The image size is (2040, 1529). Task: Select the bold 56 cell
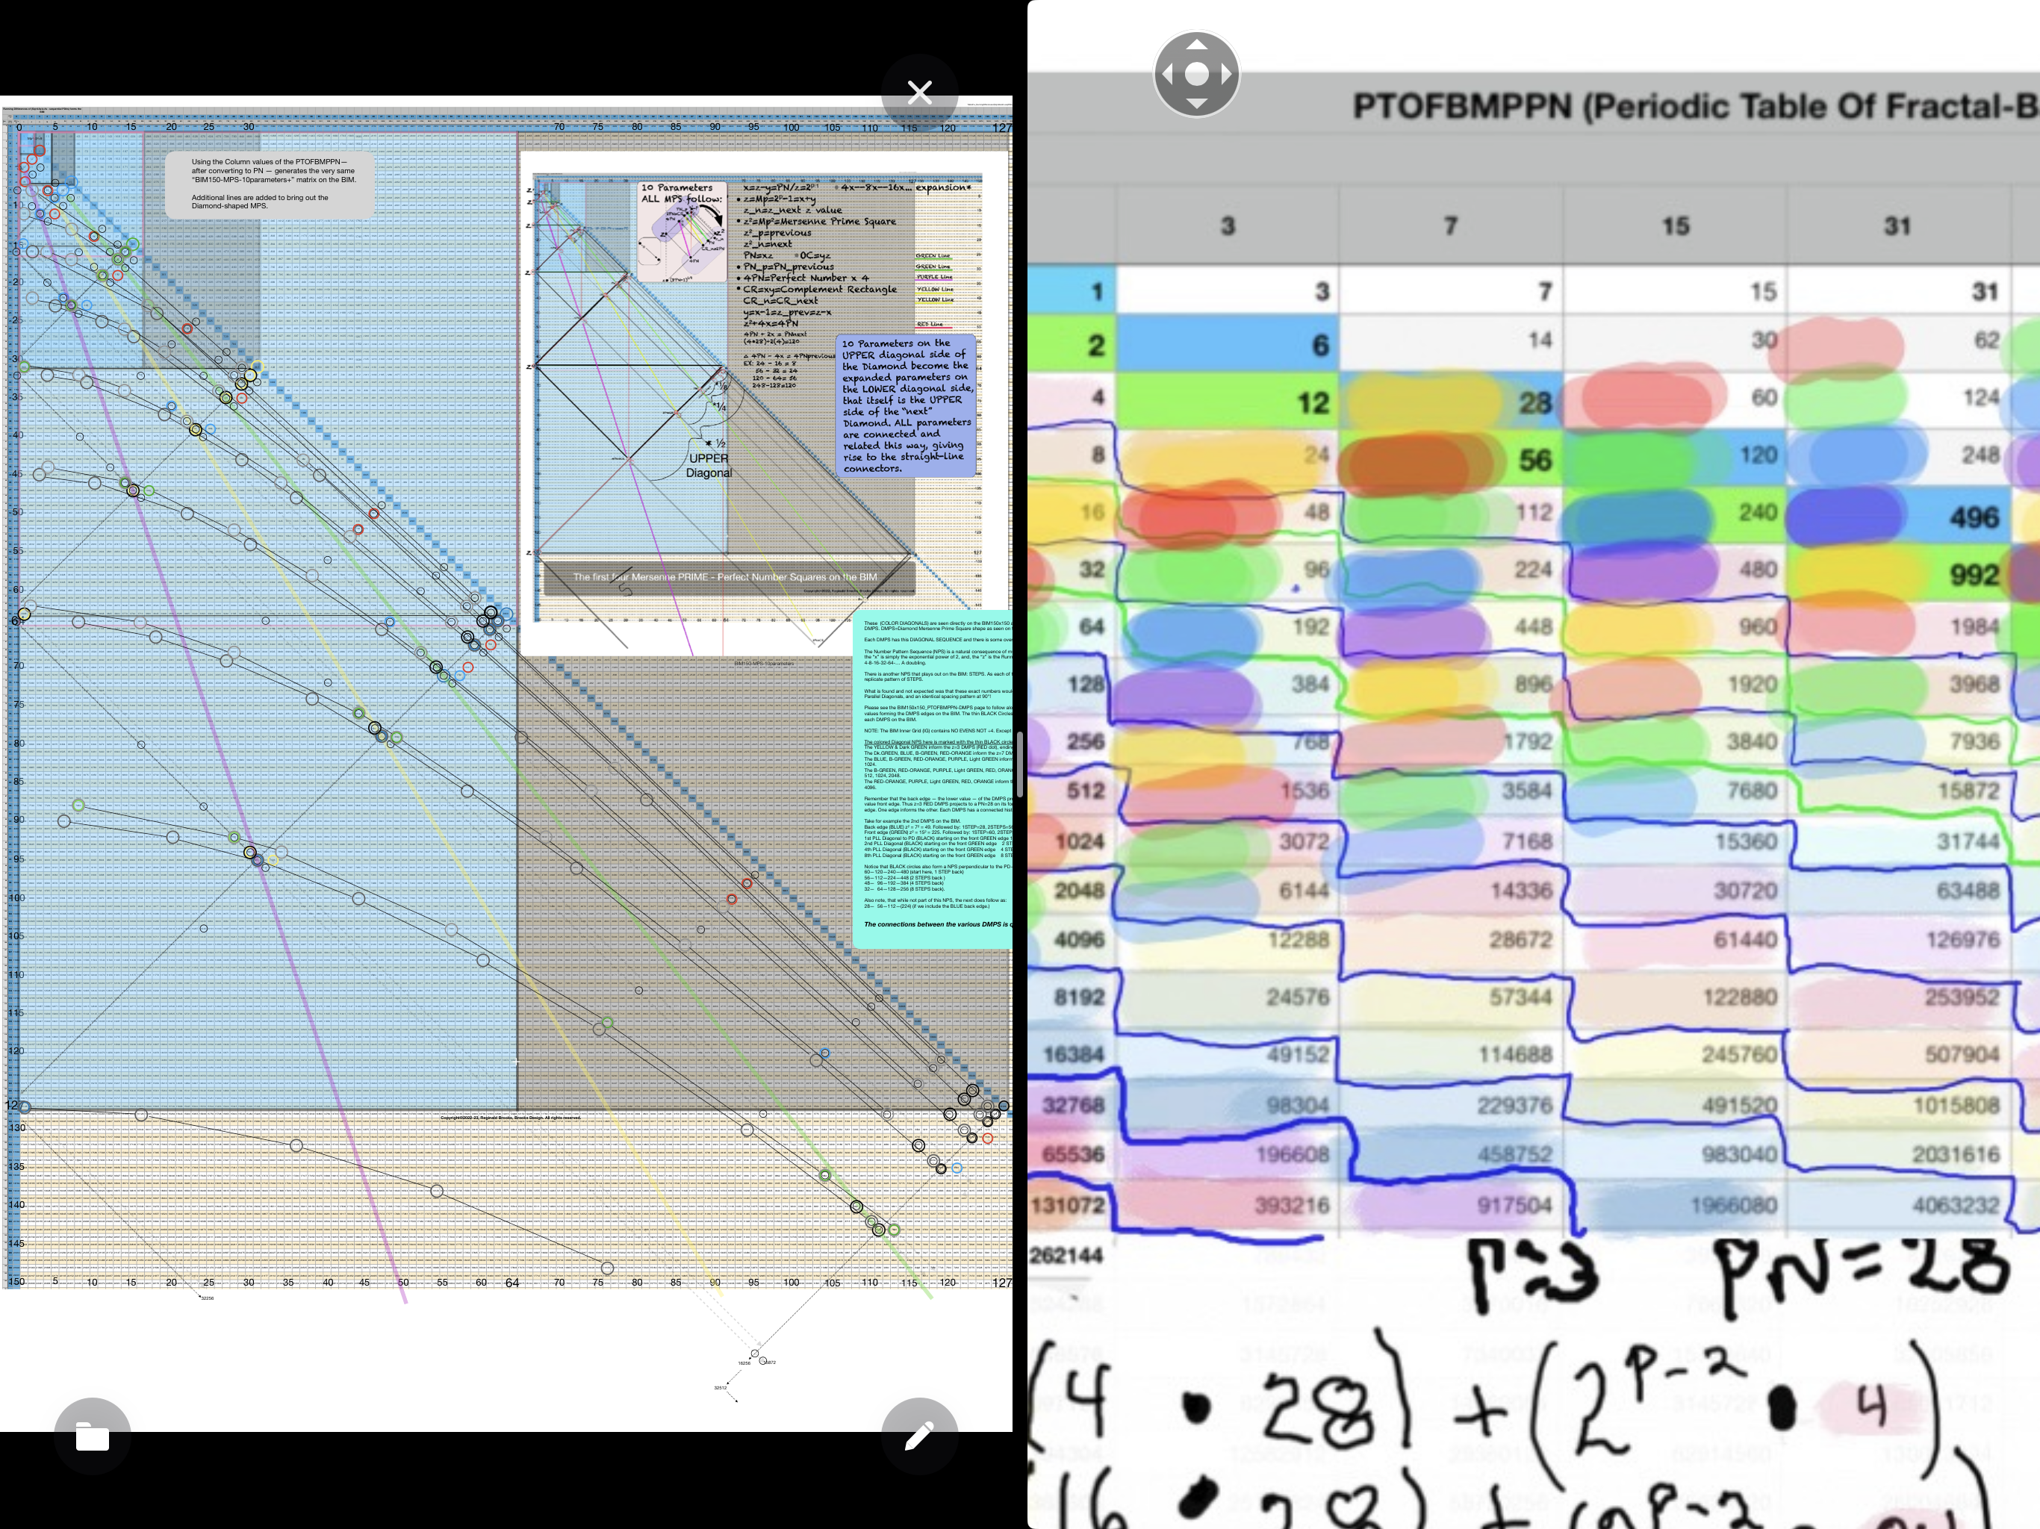1451,459
